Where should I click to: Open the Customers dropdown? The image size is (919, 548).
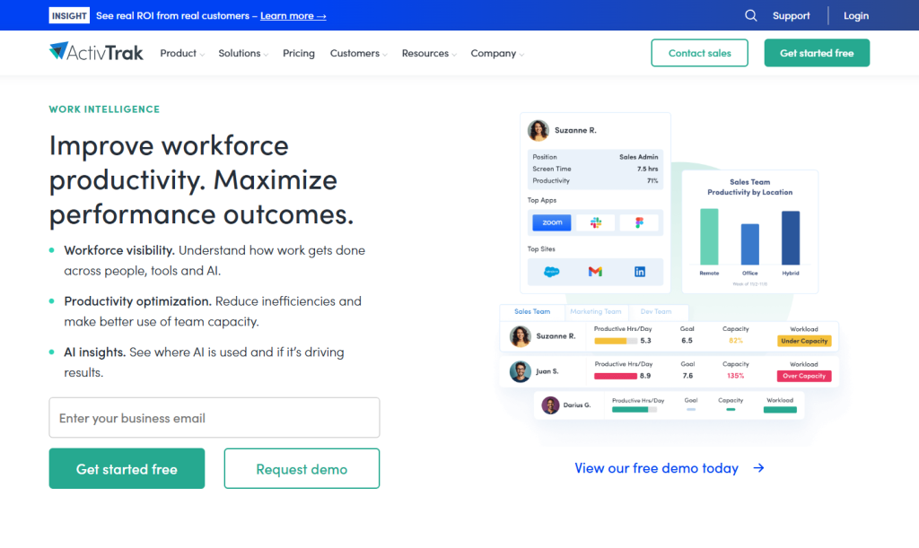coord(359,53)
